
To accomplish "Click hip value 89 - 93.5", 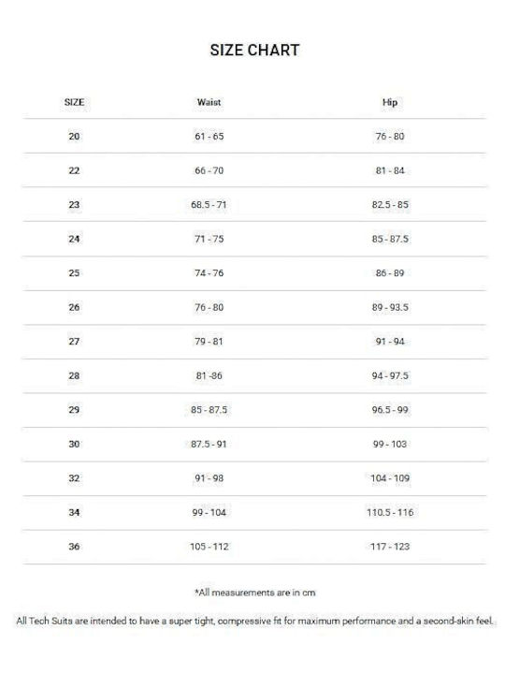I will click(x=390, y=307).
